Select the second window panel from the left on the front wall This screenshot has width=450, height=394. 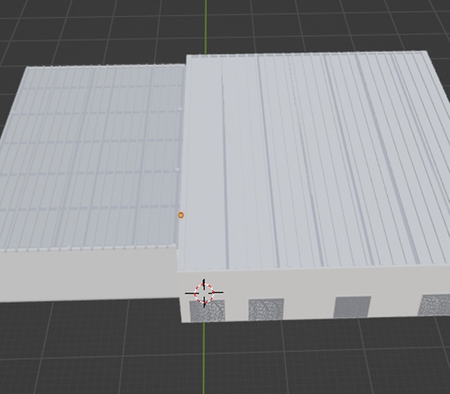coord(266,309)
